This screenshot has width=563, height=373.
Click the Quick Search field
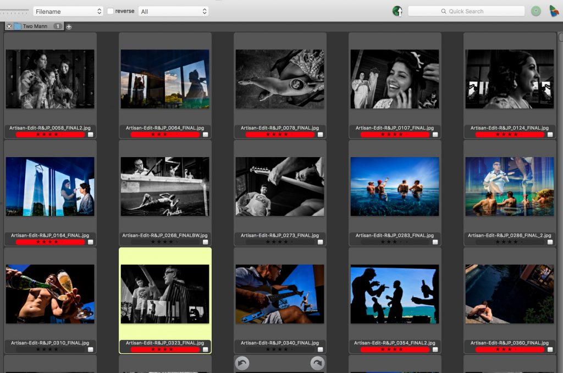pyautogui.click(x=466, y=11)
